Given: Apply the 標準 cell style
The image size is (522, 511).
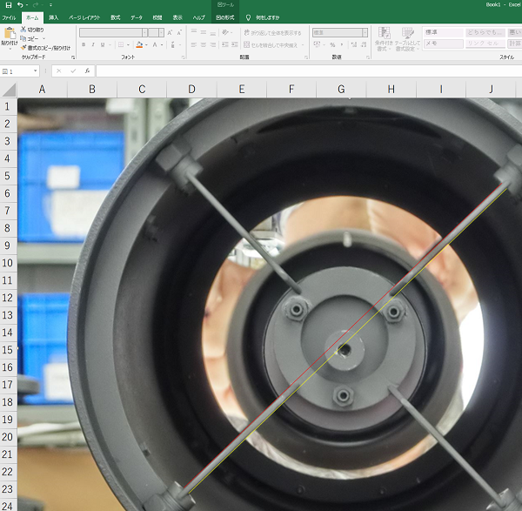Looking at the screenshot, I should coord(443,32).
